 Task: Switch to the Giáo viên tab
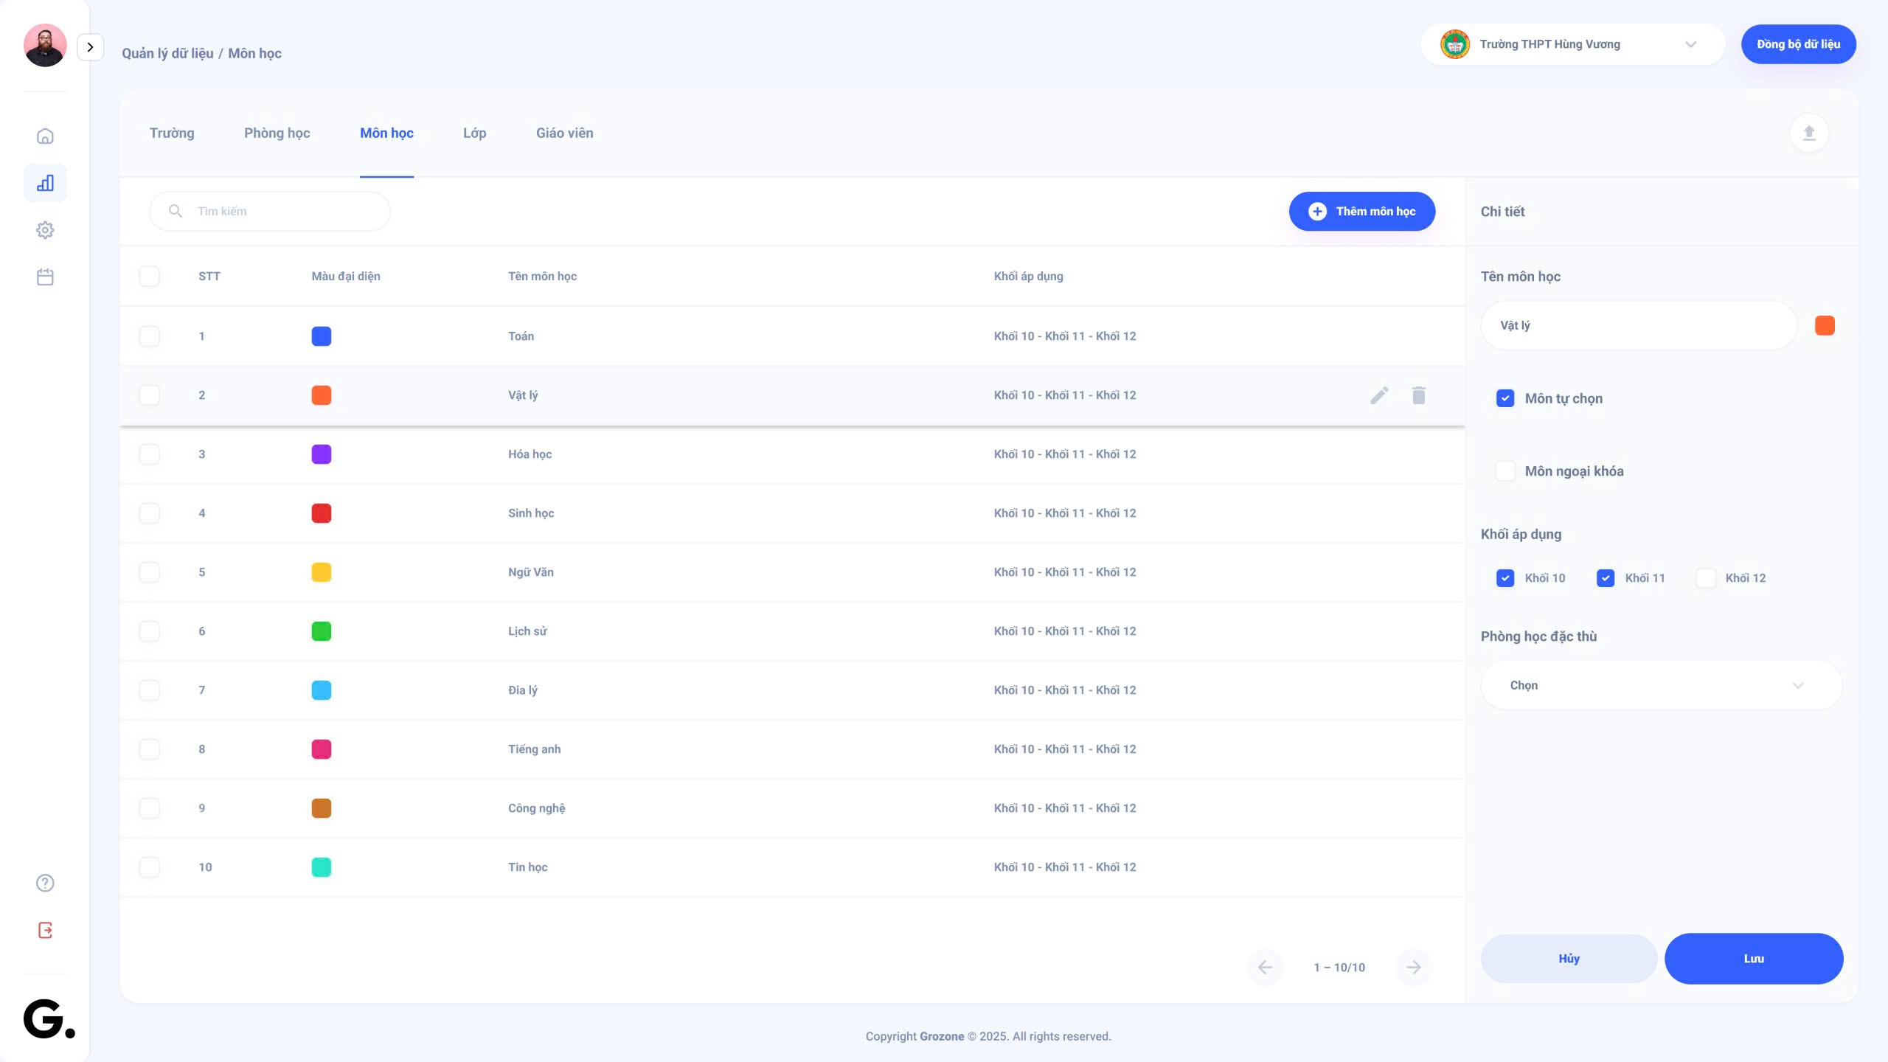coord(564,133)
